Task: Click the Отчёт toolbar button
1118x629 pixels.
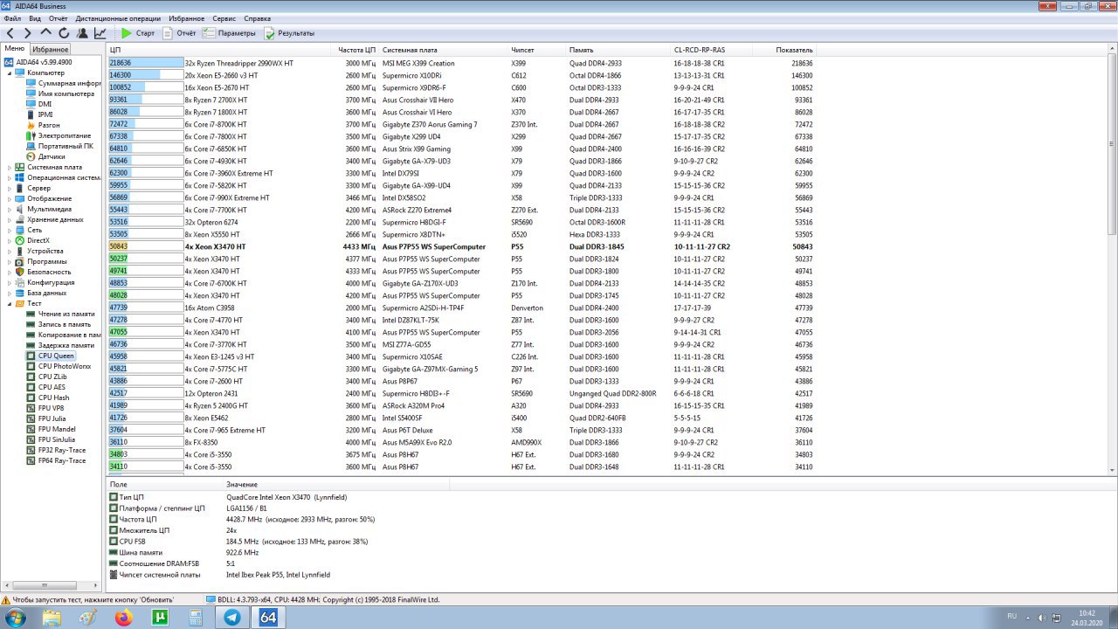Action: 178,33
